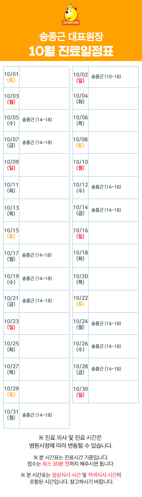142x497 pixels.
Task: Select the 10/14 Friday 송종근 entry
Action: [x=106, y=210]
